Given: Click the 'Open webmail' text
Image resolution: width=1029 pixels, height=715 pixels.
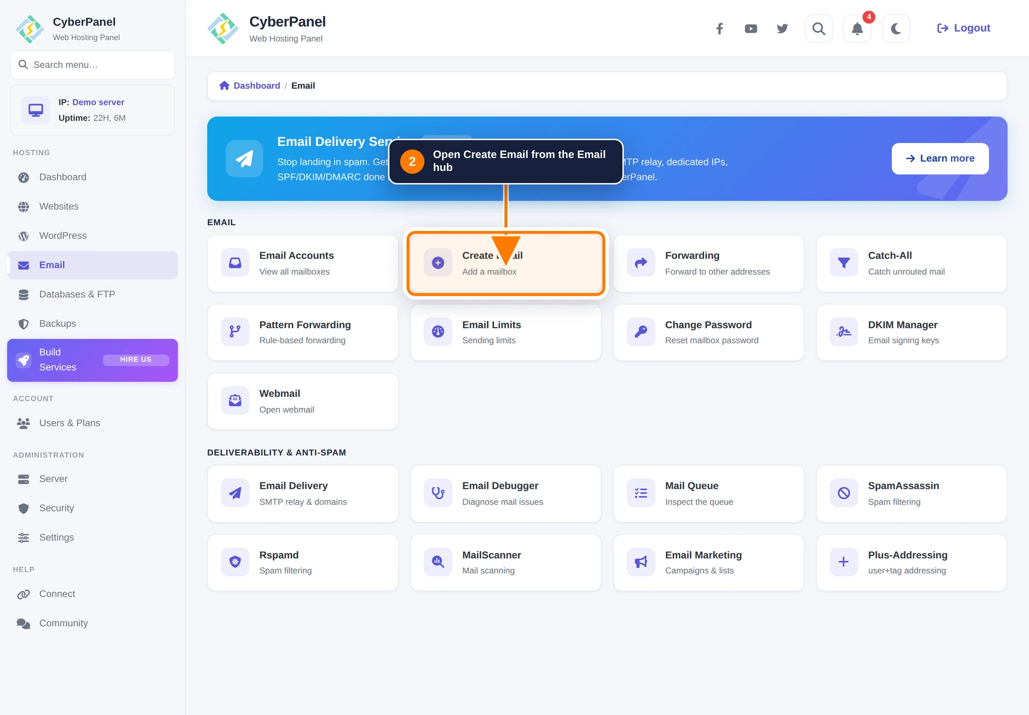Looking at the screenshot, I should click(287, 409).
